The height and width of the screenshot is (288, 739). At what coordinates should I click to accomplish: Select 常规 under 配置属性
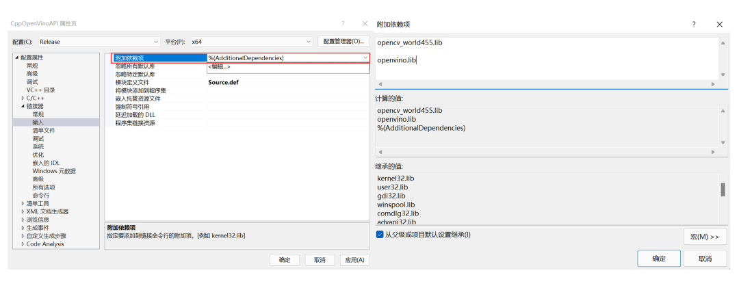coord(32,66)
